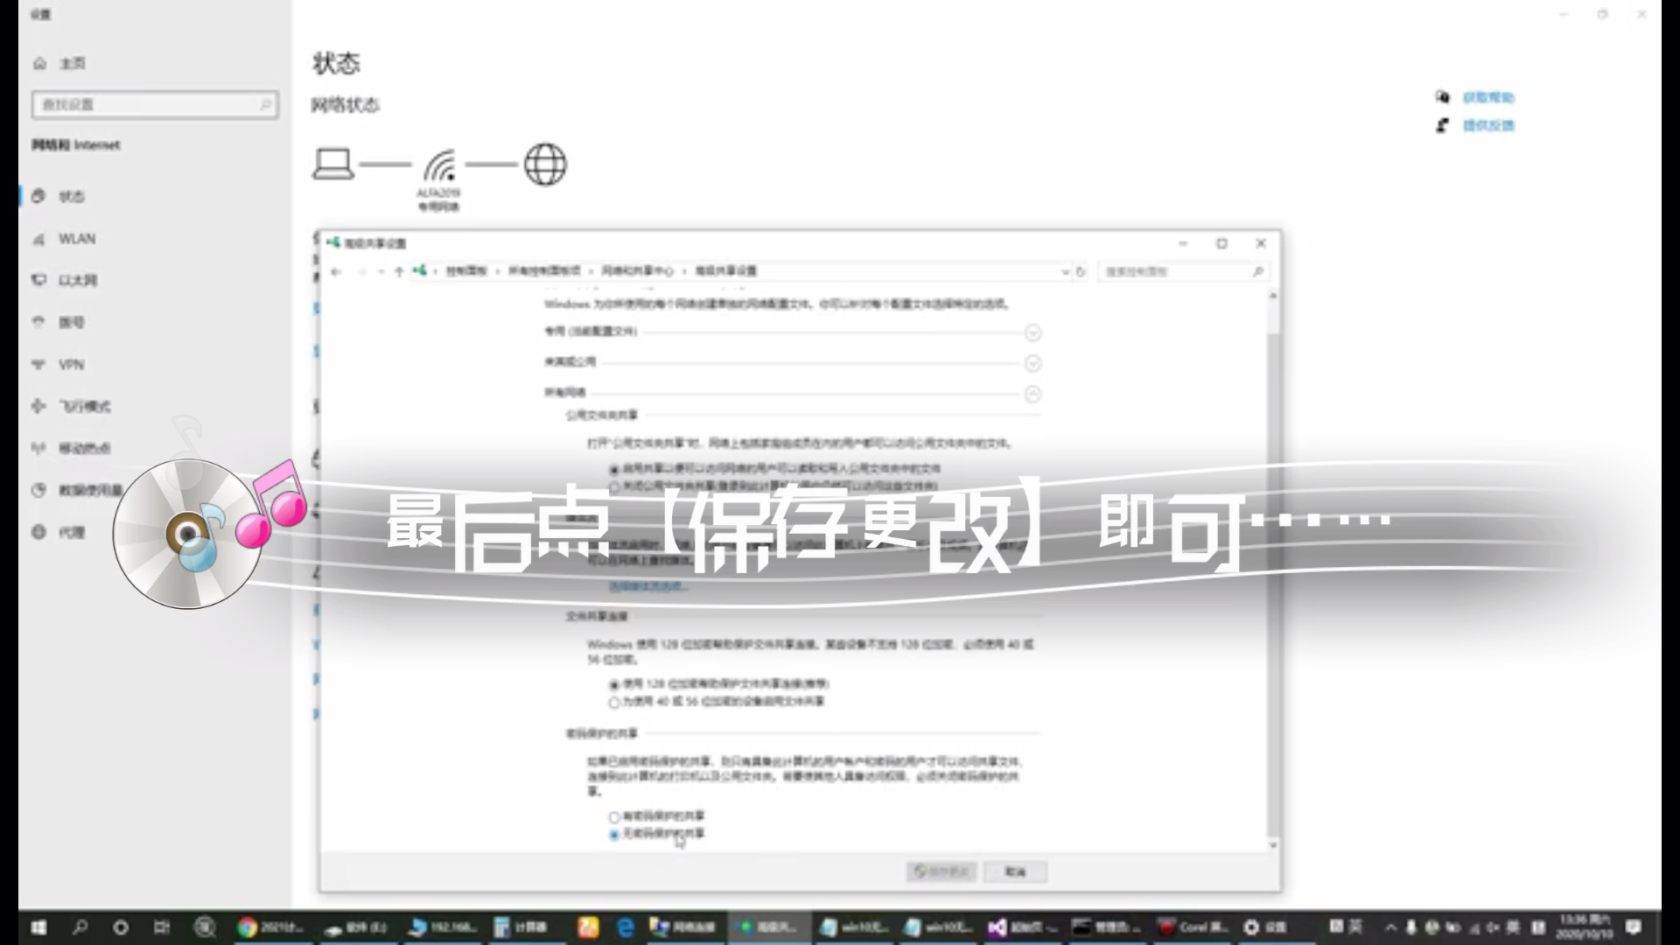Click the 查找设置 search box
This screenshot has height=945, width=1680.
coord(155,104)
